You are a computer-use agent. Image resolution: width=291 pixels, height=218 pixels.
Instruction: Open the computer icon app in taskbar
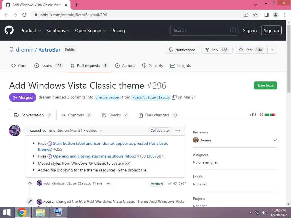click(58, 212)
